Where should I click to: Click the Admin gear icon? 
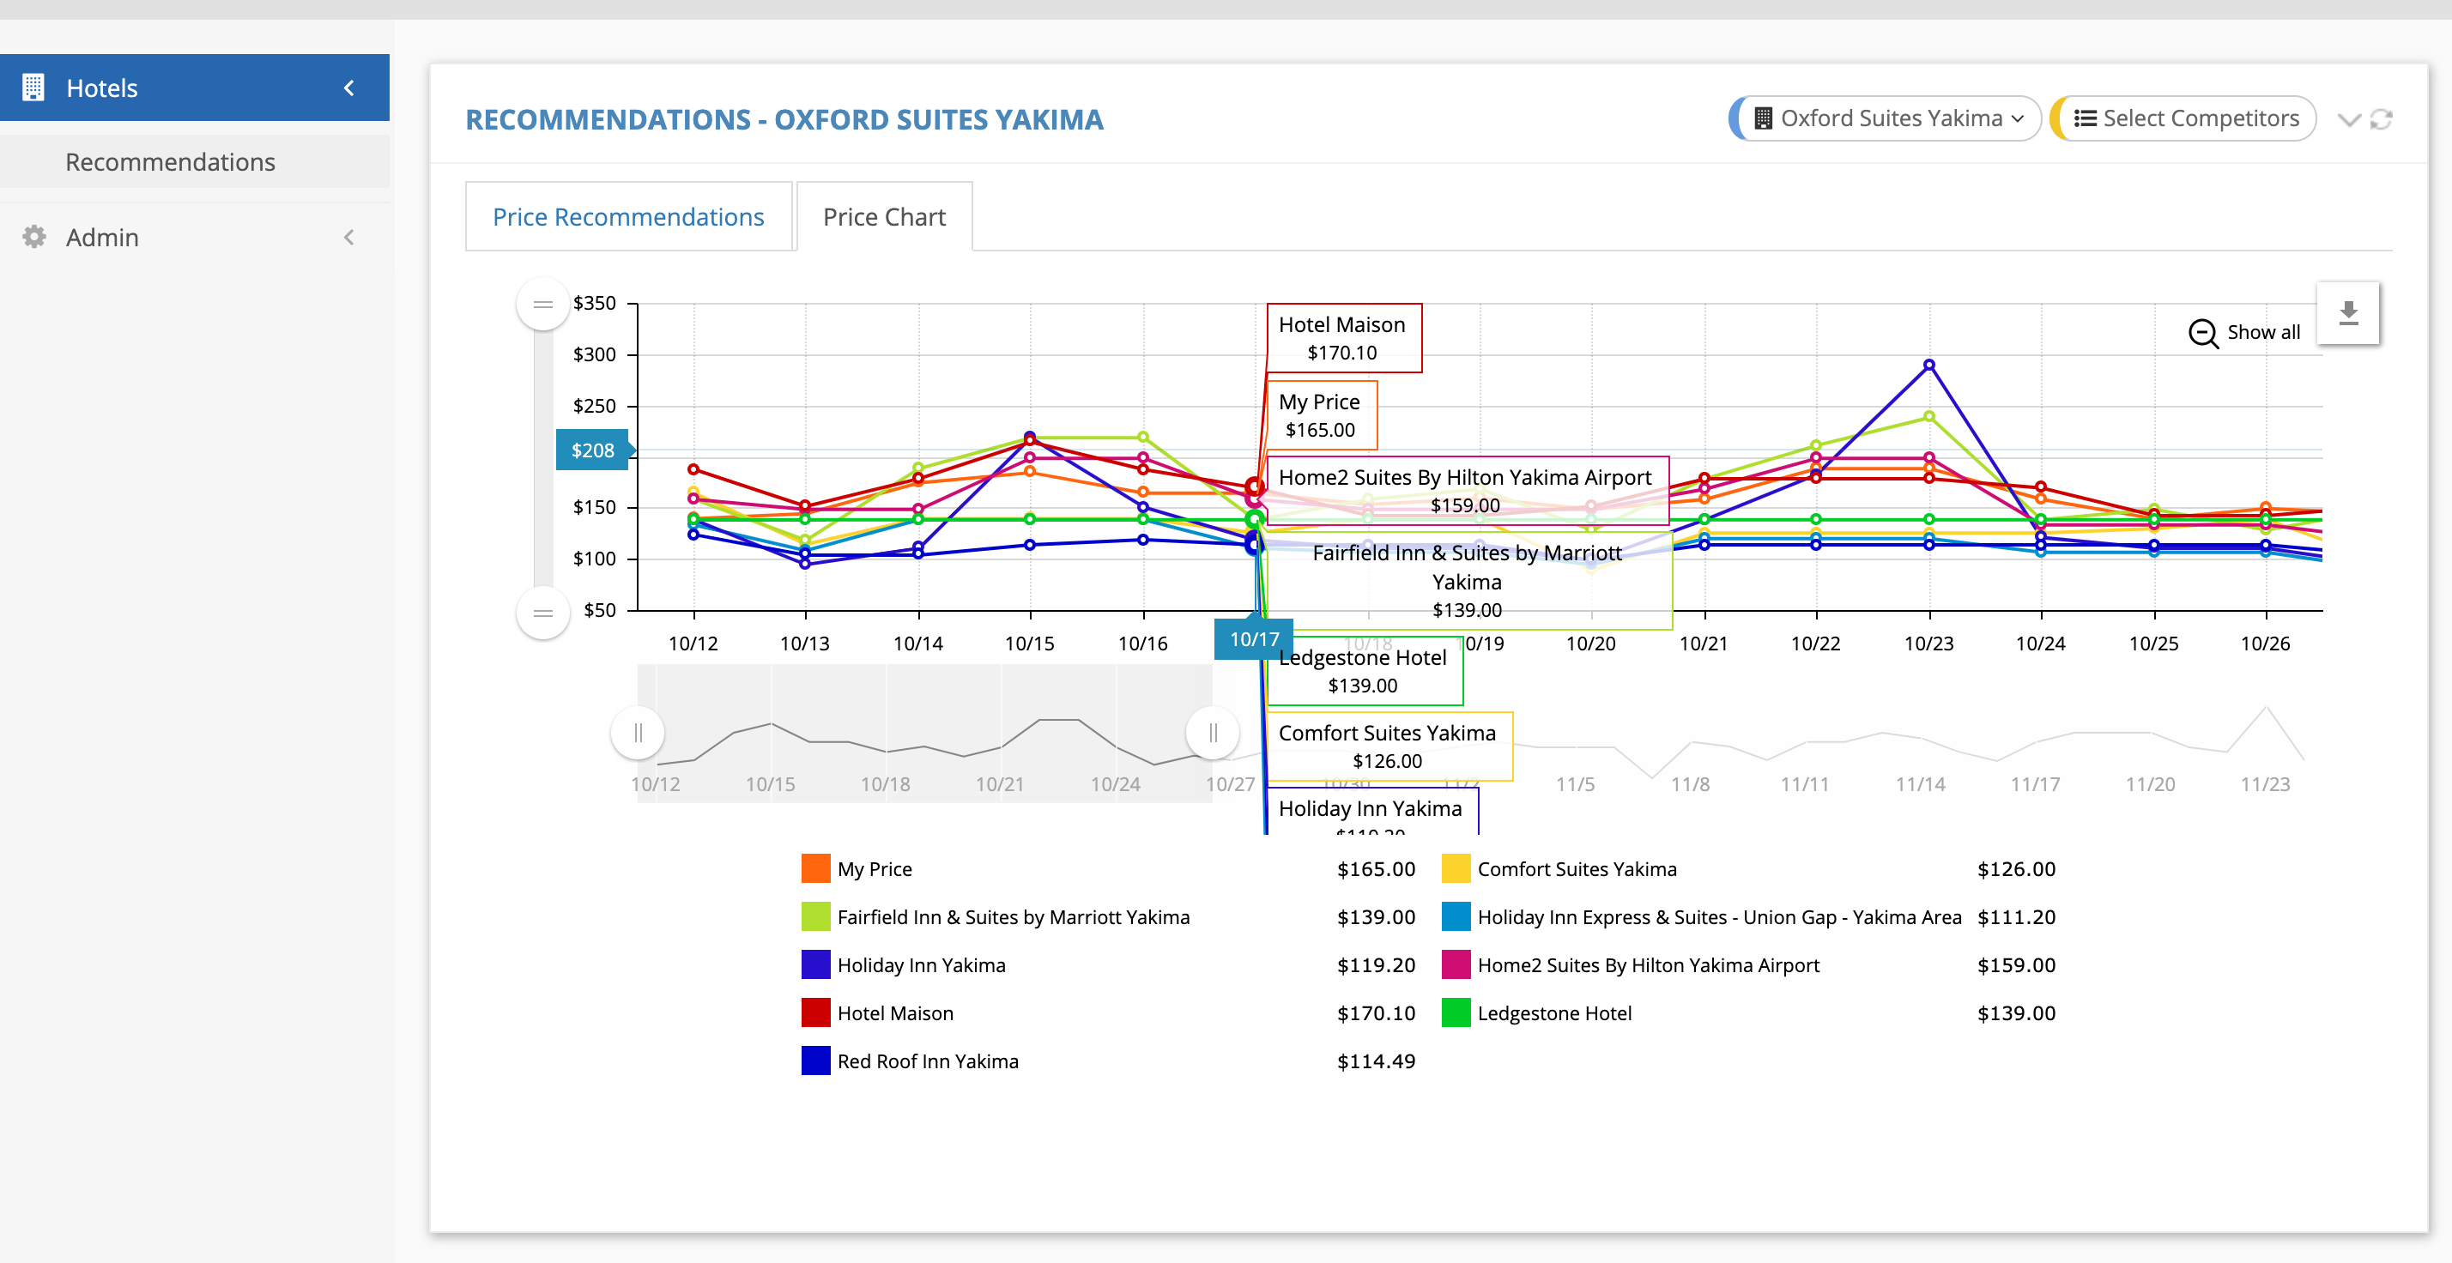click(x=34, y=237)
